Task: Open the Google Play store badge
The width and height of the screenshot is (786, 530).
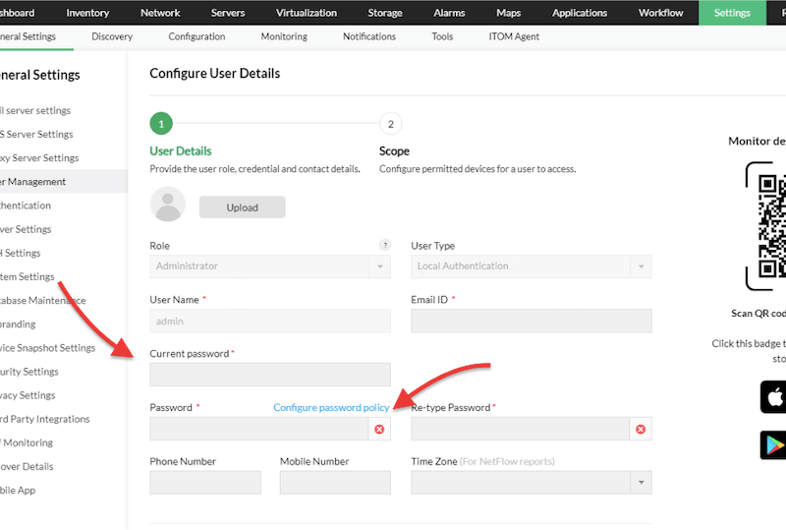Action: [x=773, y=444]
